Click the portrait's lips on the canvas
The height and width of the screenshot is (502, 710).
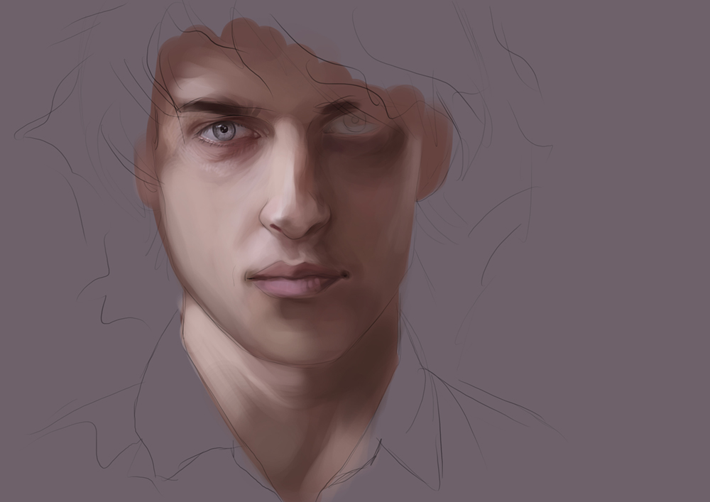pos(298,279)
